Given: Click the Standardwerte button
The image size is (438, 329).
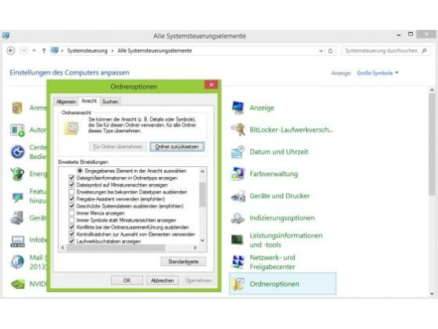Looking at the screenshot, I should pyautogui.click(x=183, y=261).
